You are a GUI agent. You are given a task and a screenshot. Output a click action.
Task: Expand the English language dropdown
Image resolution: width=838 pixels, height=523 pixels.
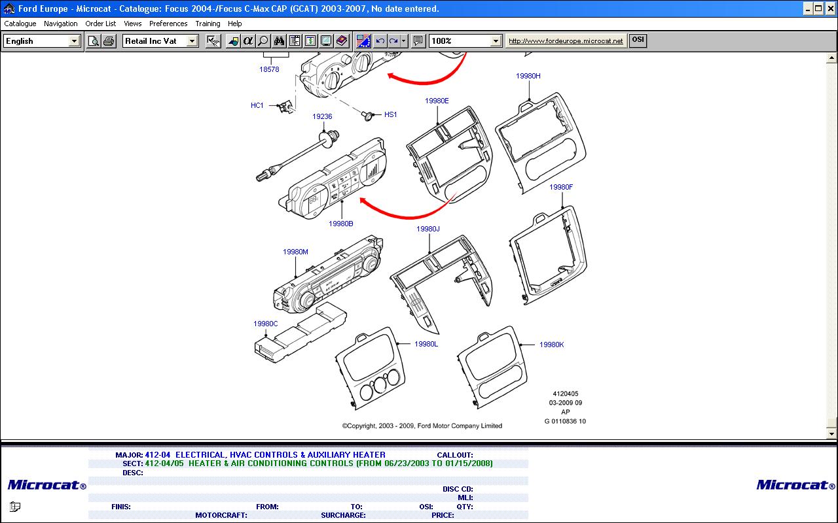point(74,41)
